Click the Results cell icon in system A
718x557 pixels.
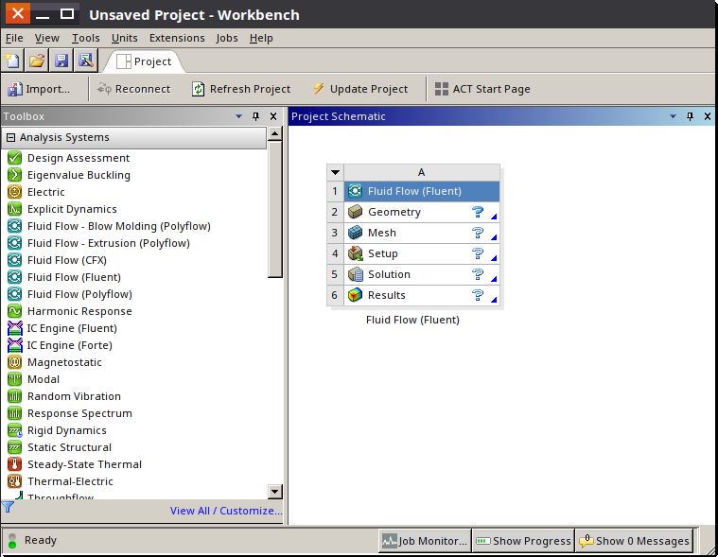click(x=356, y=295)
